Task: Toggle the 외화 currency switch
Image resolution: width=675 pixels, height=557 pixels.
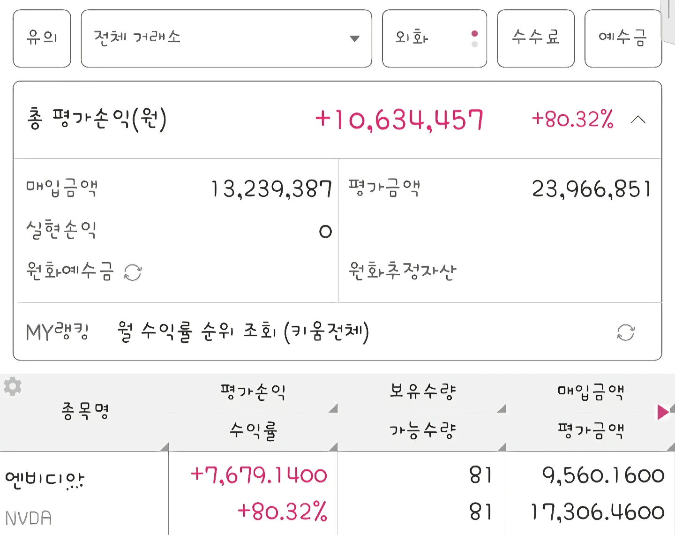Action: (435, 38)
